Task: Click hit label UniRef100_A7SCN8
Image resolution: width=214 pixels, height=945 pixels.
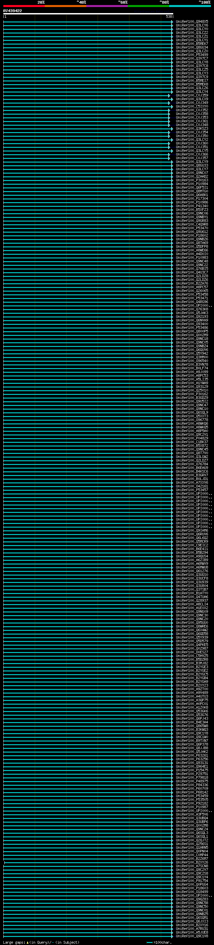Action: tap(192, 866)
